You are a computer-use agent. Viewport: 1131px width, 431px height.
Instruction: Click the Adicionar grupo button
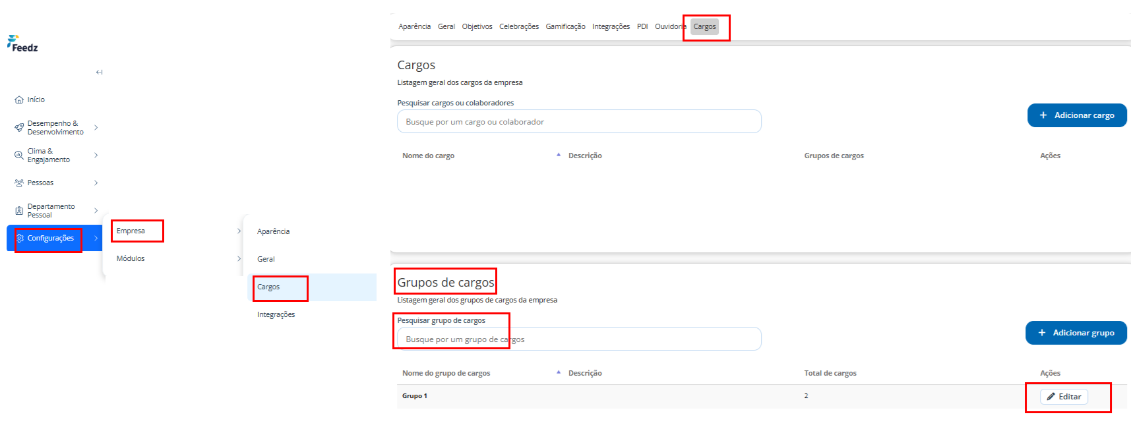tap(1076, 333)
